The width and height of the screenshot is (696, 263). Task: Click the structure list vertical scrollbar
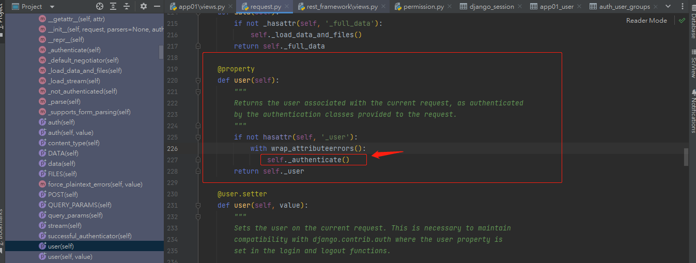(x=161, y=51)
